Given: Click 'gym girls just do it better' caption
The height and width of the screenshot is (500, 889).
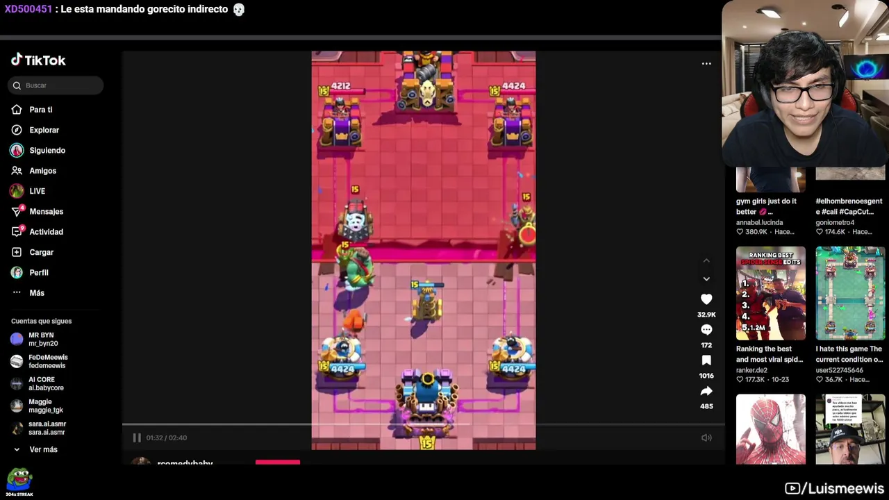Looking at the screenshot, I should 766,206.
